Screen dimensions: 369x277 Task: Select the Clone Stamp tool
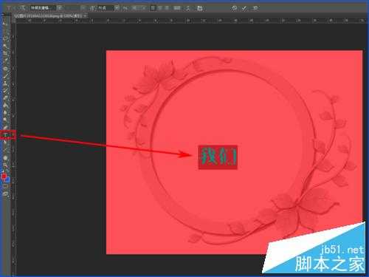pos(5,83)
